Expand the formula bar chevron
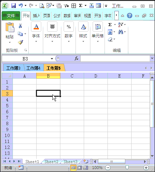Viewport: 155px width, 172px height. point(152,58)
